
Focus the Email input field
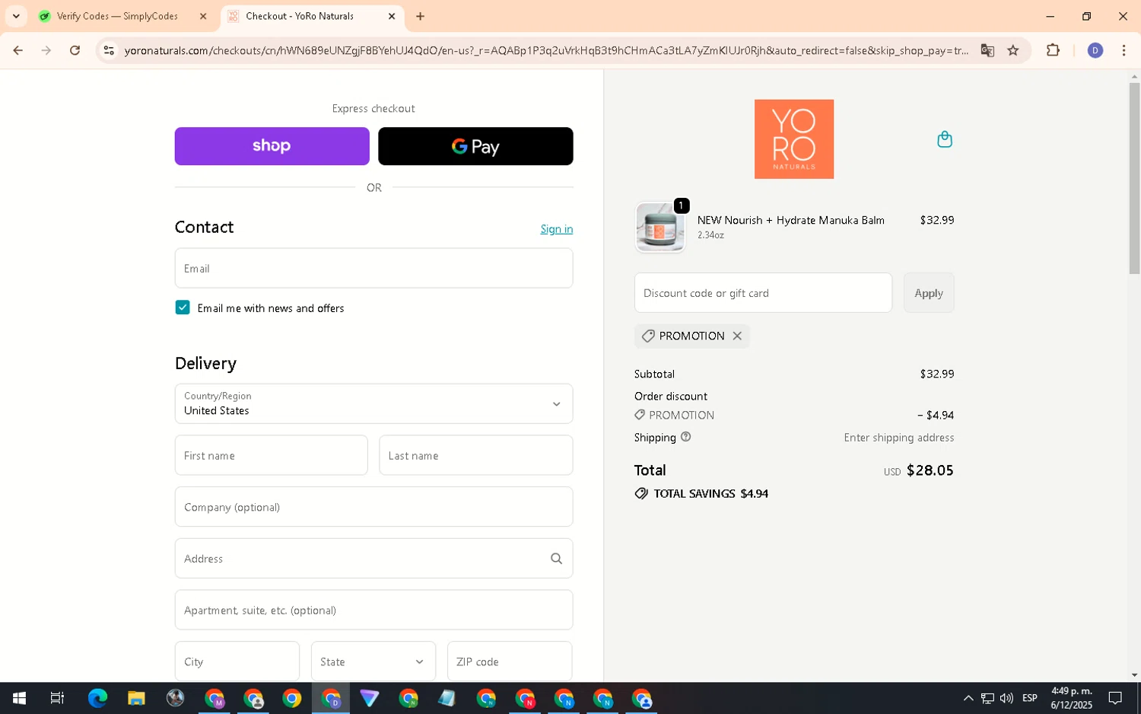pos(373,268)
